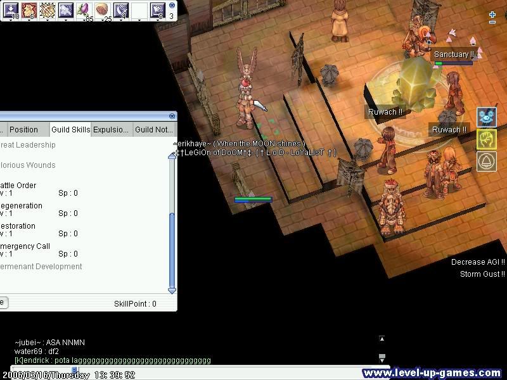Viewport: 507px width, 380px height.
Task: Click the red potion hotkey slot showing 85
Action: click(84, 9)
